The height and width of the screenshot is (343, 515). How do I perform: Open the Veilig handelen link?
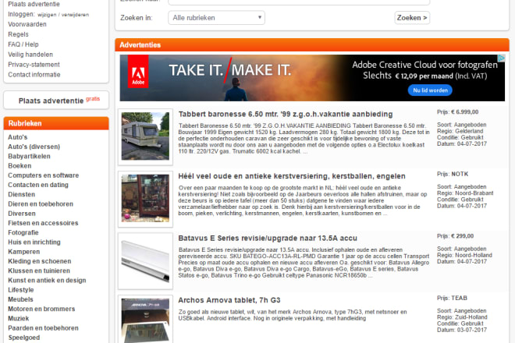click(30, 55)
